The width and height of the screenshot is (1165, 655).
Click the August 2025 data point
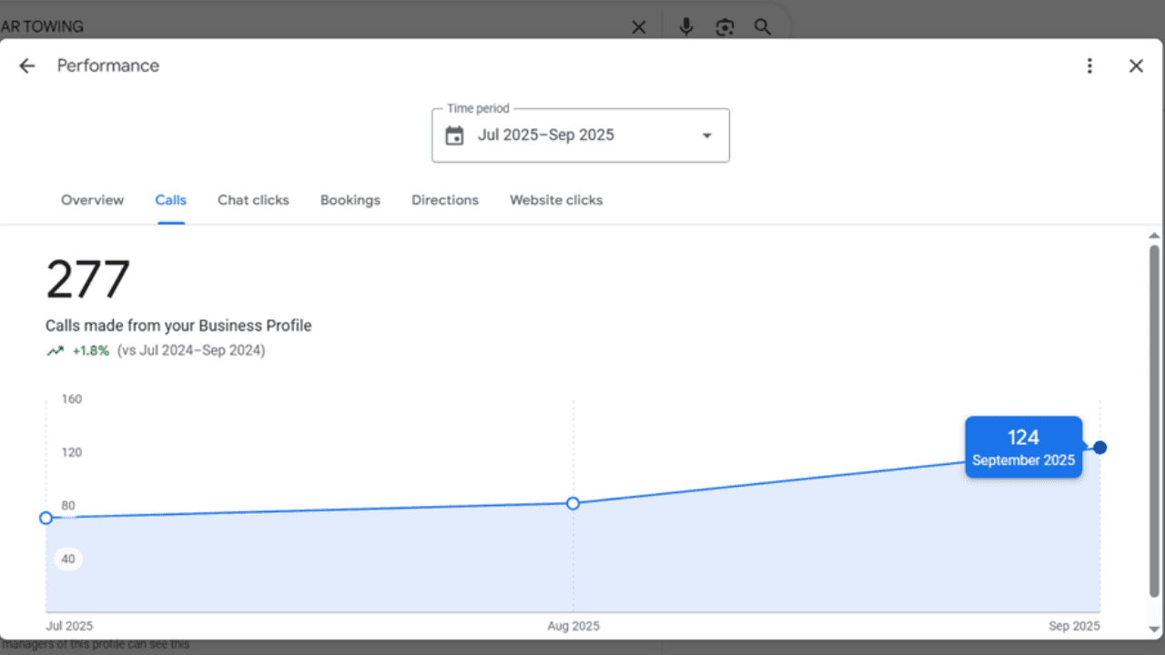573,503
